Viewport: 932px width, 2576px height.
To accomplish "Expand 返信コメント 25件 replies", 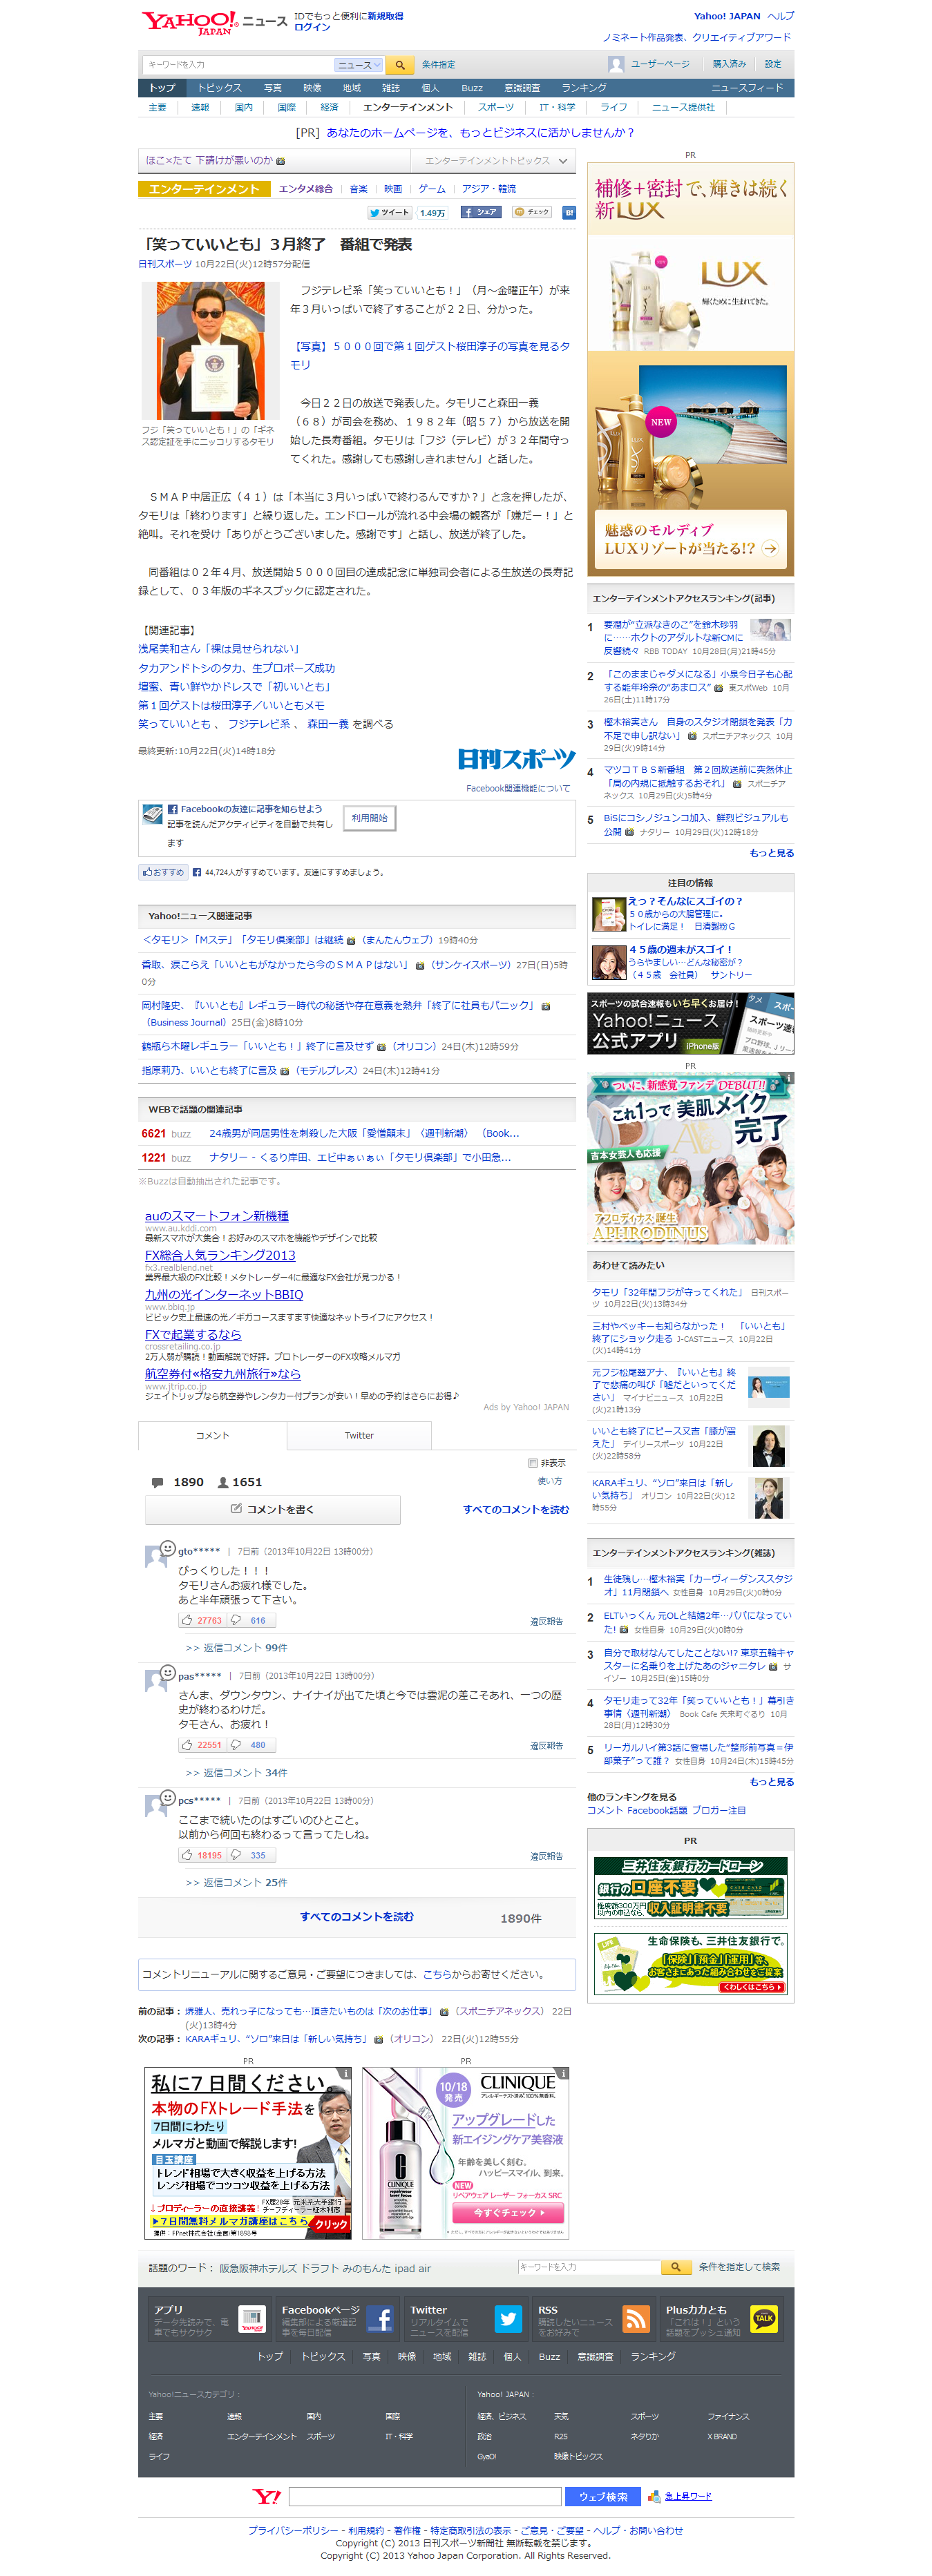I will pos(237,1882).
